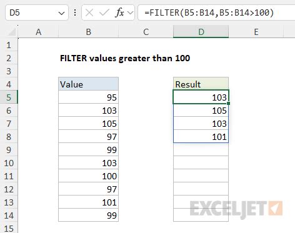Click empty result cell D10
The image size is (295, 233).
201,163
